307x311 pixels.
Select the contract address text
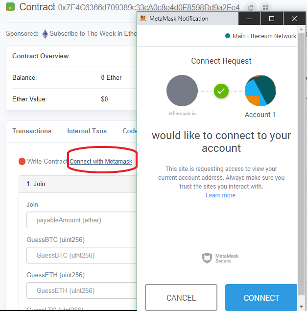(149, 7)
